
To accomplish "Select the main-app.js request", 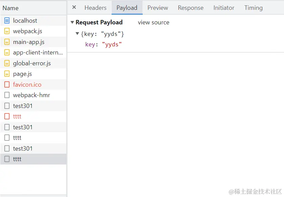I will point(33,42).
